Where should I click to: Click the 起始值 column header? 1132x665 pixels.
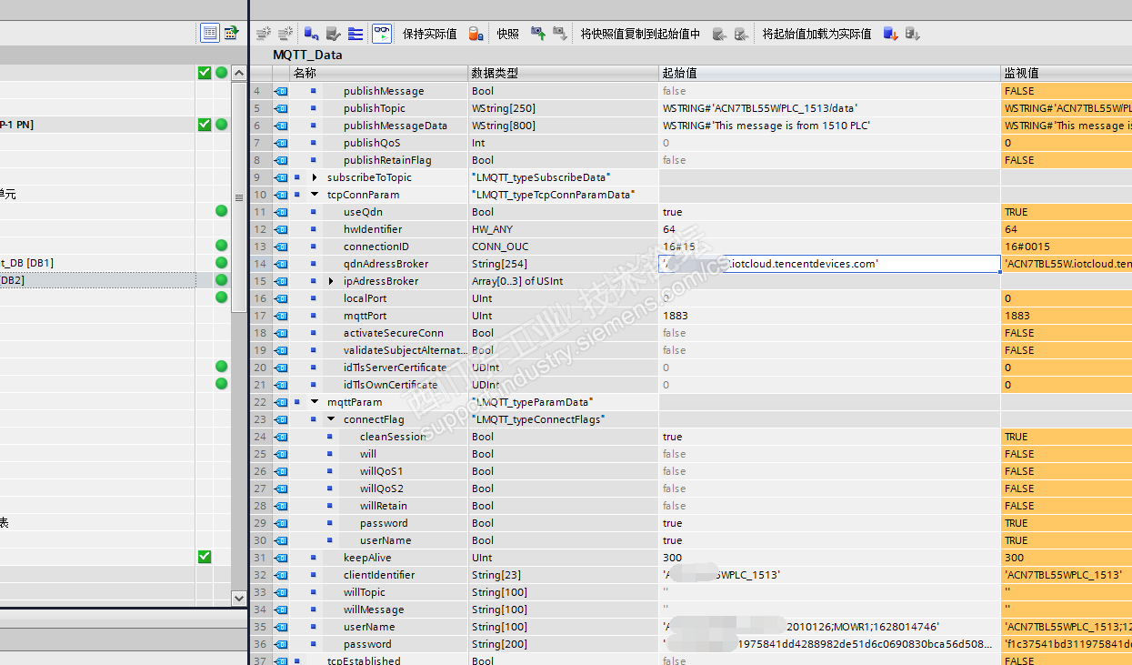point(829,73)
